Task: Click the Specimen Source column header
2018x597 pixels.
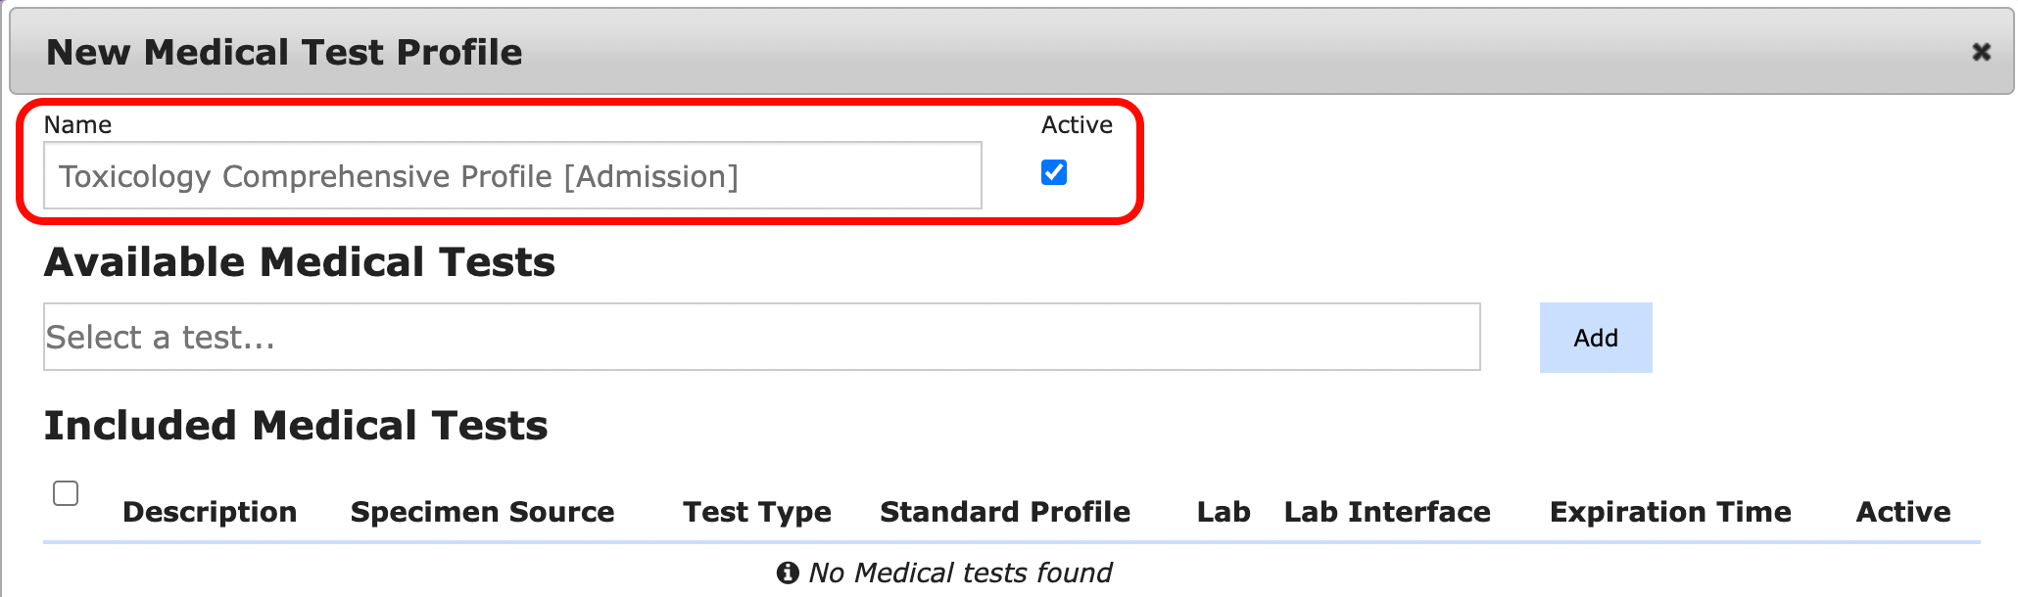Action: 482,512
